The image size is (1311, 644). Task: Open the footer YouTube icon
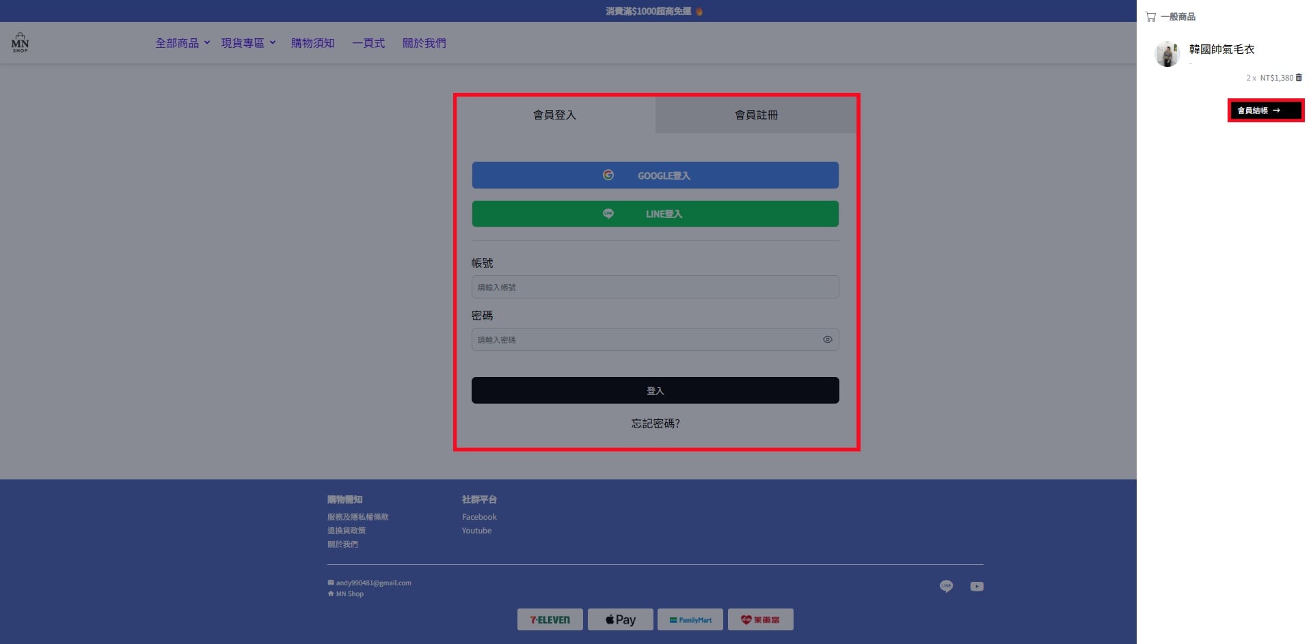point(977,587)
